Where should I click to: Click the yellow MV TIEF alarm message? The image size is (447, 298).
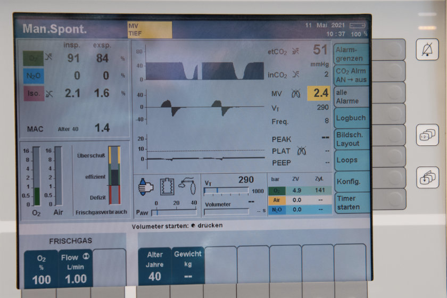[x=150, y=30]
